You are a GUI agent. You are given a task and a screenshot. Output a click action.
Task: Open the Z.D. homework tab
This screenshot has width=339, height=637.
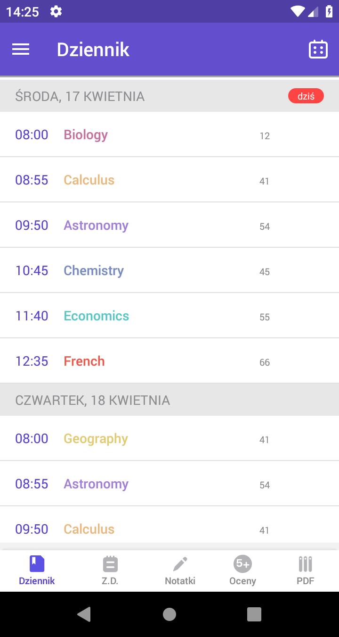click(110, 570)
